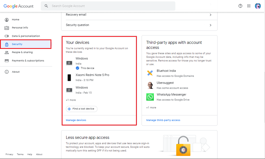Click the Less secure app lock illustration

point(183,146)
